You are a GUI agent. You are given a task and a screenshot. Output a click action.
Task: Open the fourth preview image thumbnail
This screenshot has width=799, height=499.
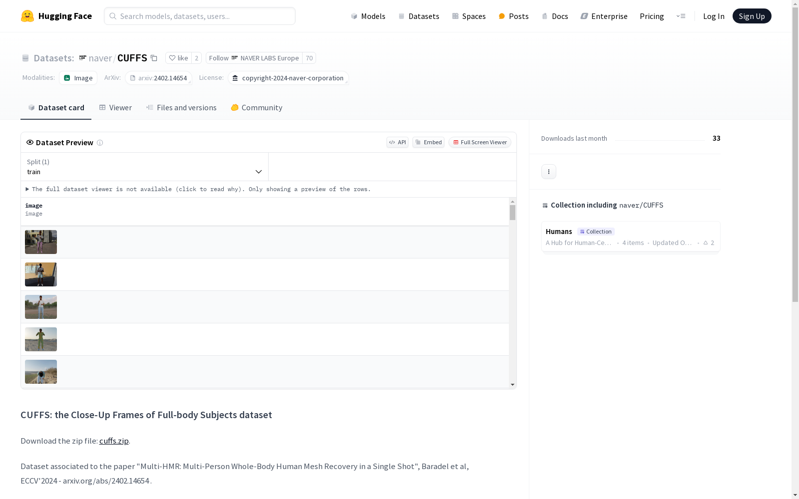point(41,339)
